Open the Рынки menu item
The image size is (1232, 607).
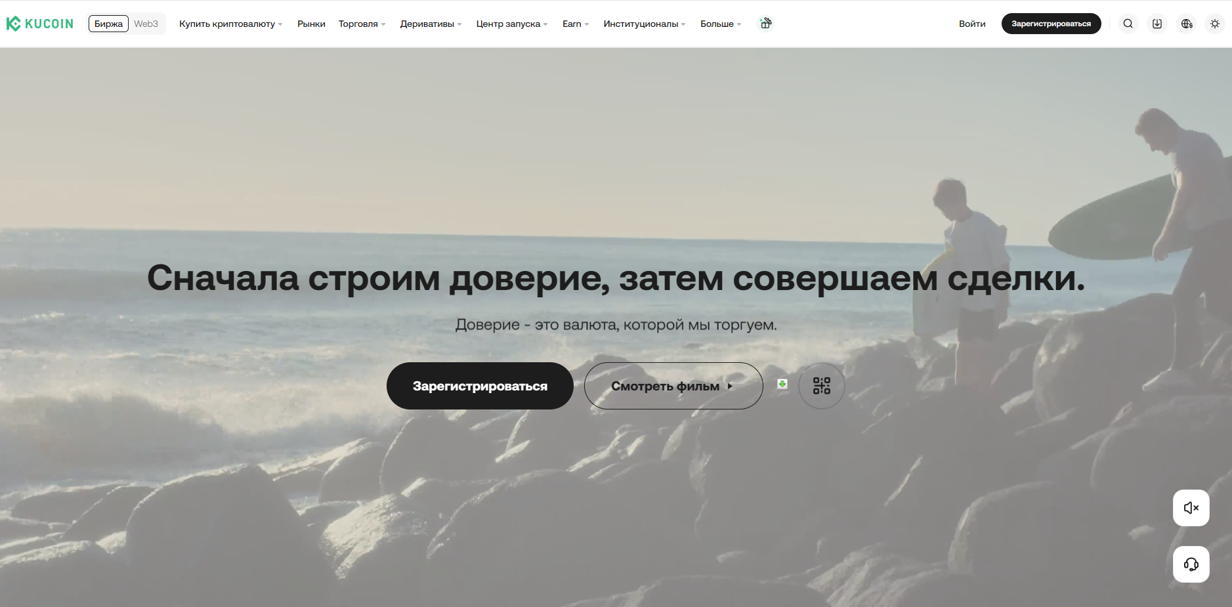click(x=311, y=24)
